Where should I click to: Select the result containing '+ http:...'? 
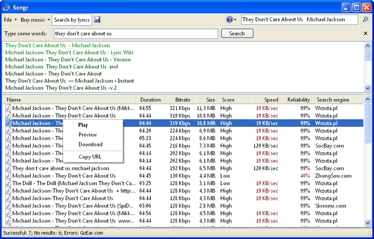click(183, 191)
